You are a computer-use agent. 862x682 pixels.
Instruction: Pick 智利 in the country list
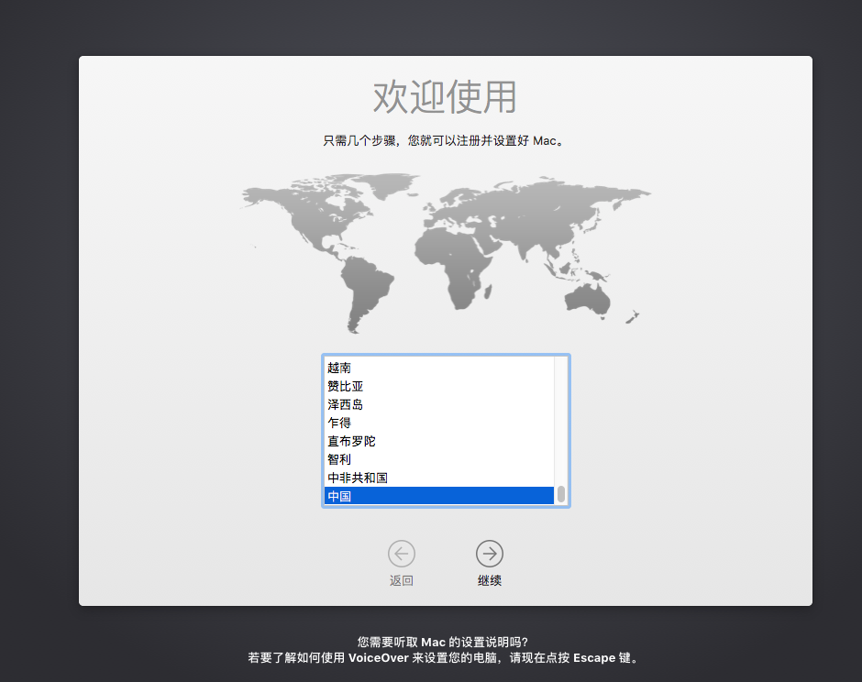[438, 459]
